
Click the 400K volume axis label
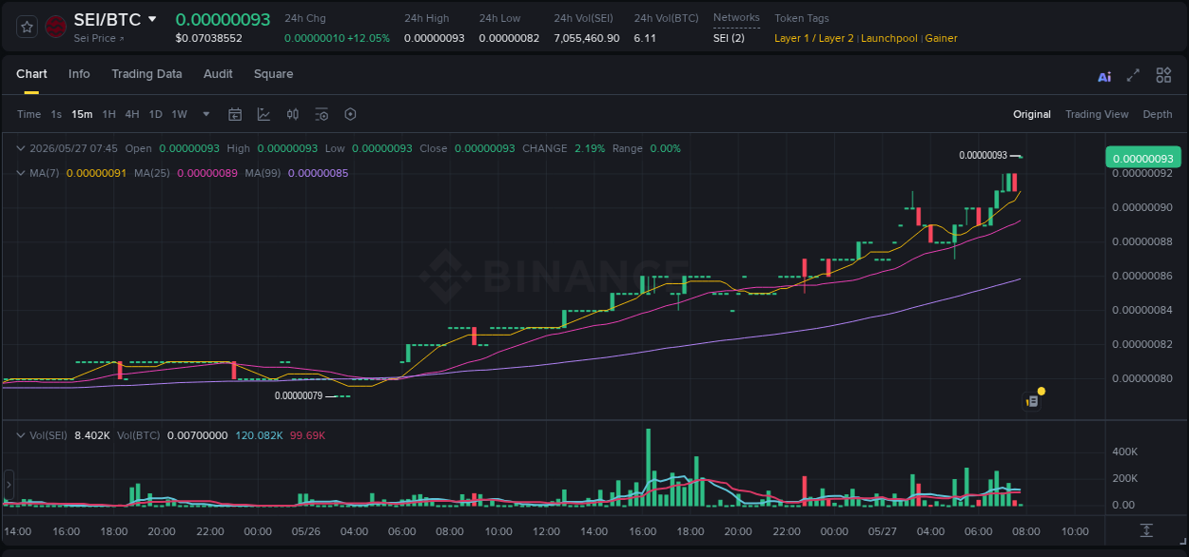coord(1124,451)
